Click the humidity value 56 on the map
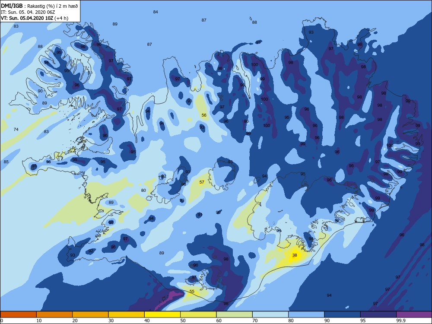The image size is (432, 324). click(x=204, y=115)
